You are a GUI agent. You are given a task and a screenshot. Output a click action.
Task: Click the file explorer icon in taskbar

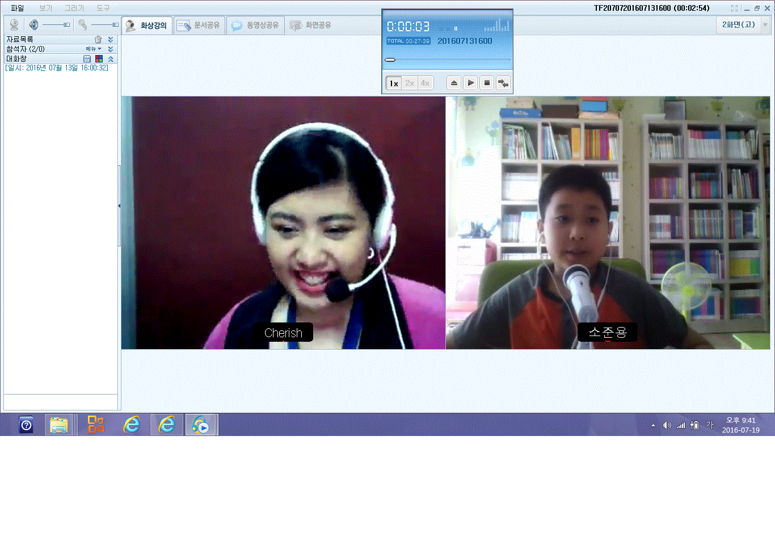click(x=58, y=425)
